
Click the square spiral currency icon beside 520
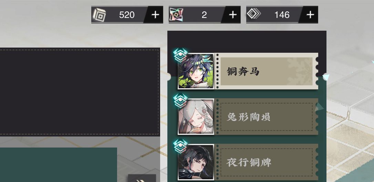(x=100, y=15)
